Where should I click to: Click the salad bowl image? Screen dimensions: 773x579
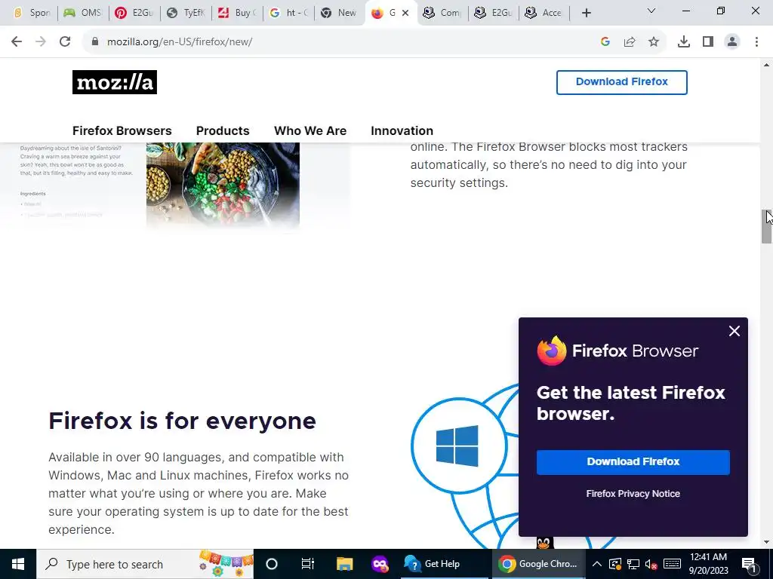[x=223, y=186]
